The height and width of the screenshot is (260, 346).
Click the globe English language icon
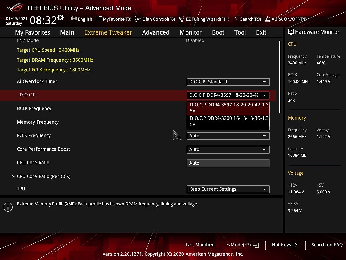click(x=74, y=19)
